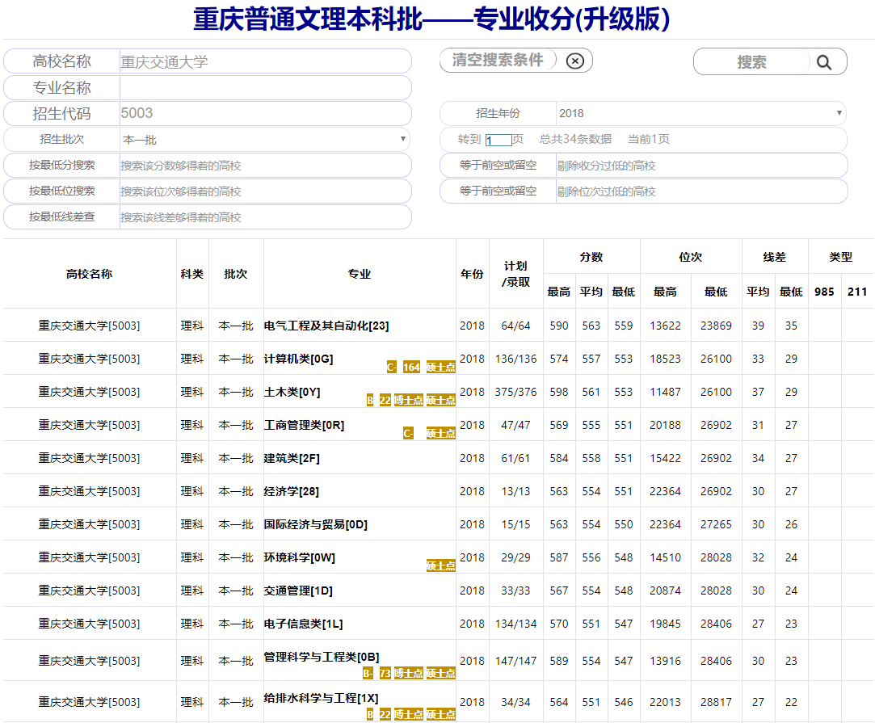875x723 pixels.
Task: Click the 博士点 badge in 土木类 row
Action: 409,400
